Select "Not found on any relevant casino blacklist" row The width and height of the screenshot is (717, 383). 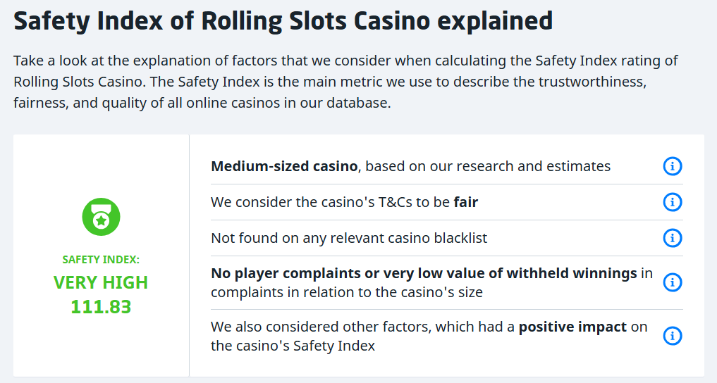[x=349, y=238]
